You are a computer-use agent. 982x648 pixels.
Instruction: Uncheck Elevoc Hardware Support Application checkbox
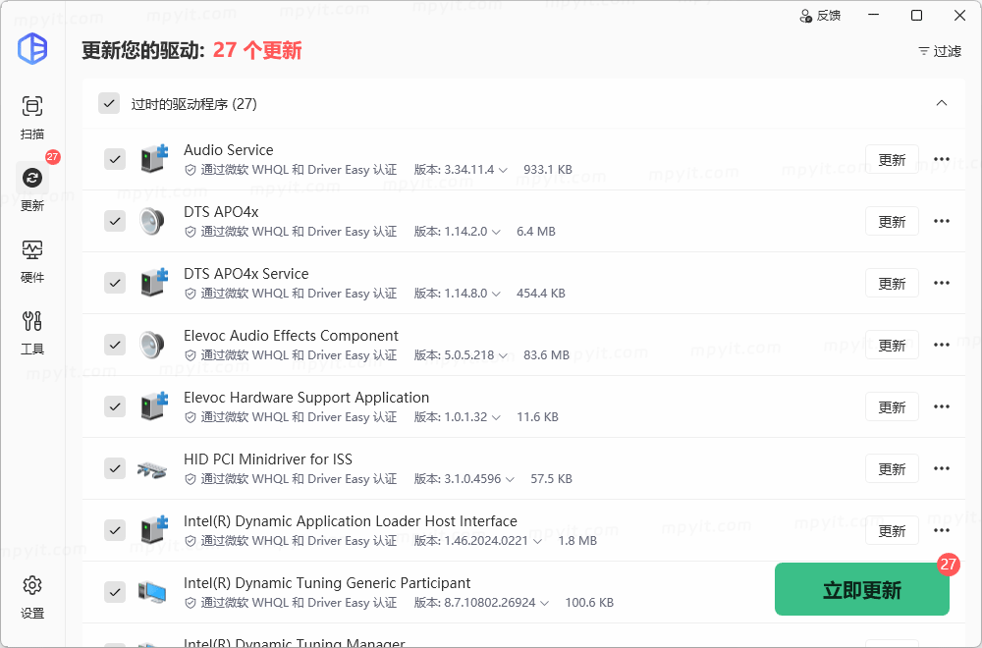click(x=115, y=406)
